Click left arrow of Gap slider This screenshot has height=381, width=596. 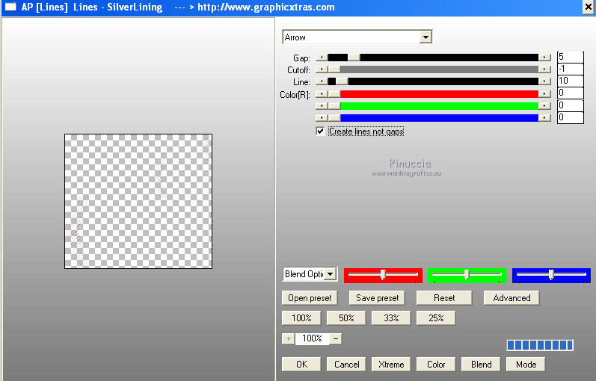322,58
